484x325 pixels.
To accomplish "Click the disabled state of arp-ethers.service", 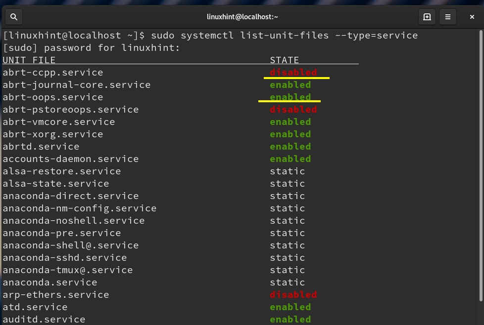I will tap(293, 295).
